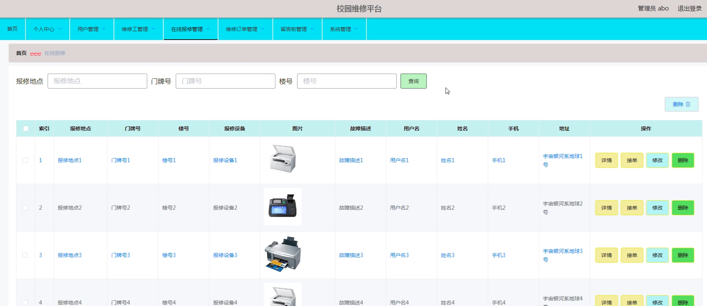Click the 校园维修平台 page title

359,9
